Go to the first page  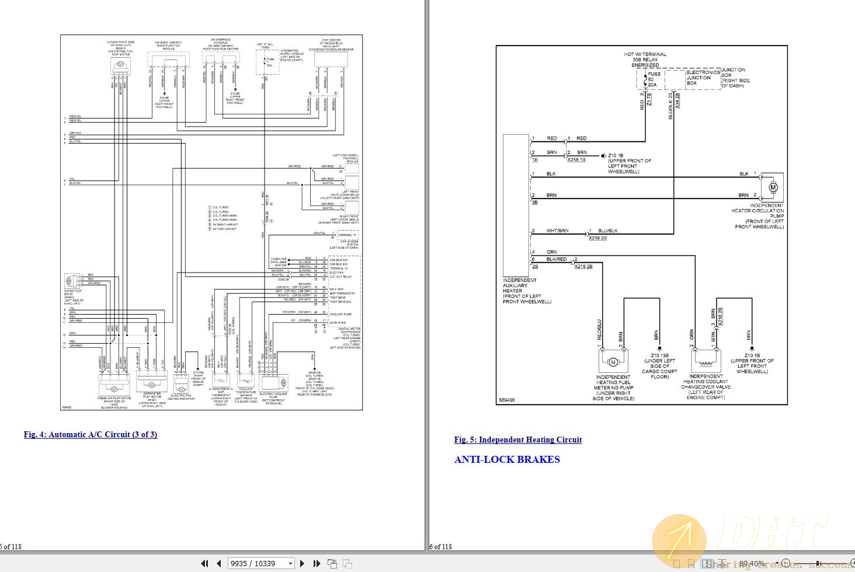[204, 563]
